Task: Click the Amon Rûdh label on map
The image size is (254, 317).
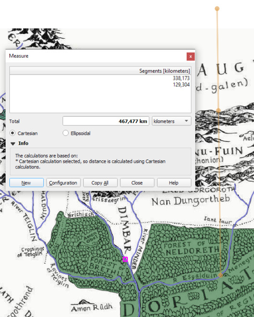Action: tap(92, 308)
